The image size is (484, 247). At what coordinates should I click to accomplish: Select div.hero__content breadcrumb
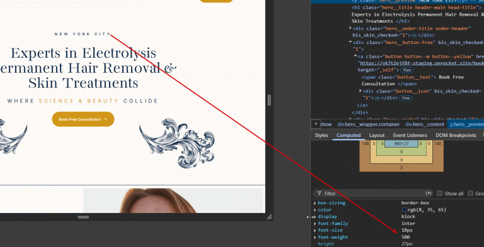point(424,124)
